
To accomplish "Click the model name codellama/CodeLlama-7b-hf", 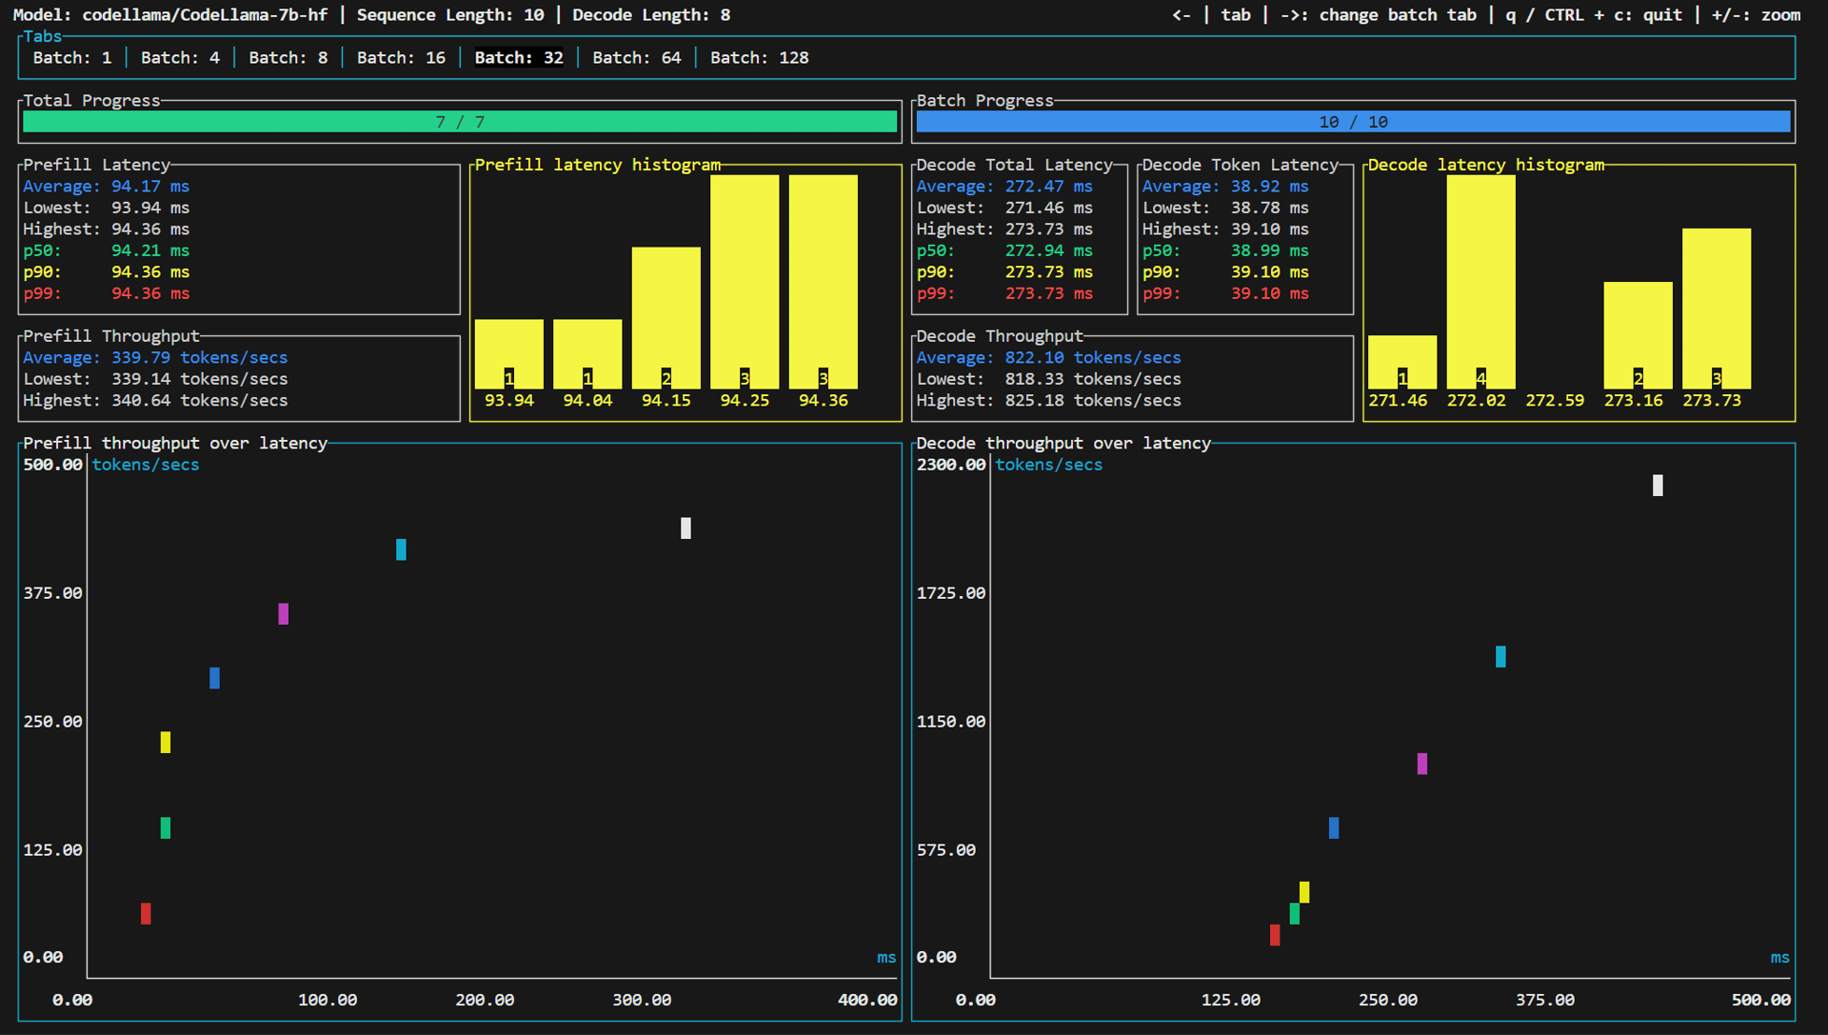I will pyautogui.click(x=205, y=15).
